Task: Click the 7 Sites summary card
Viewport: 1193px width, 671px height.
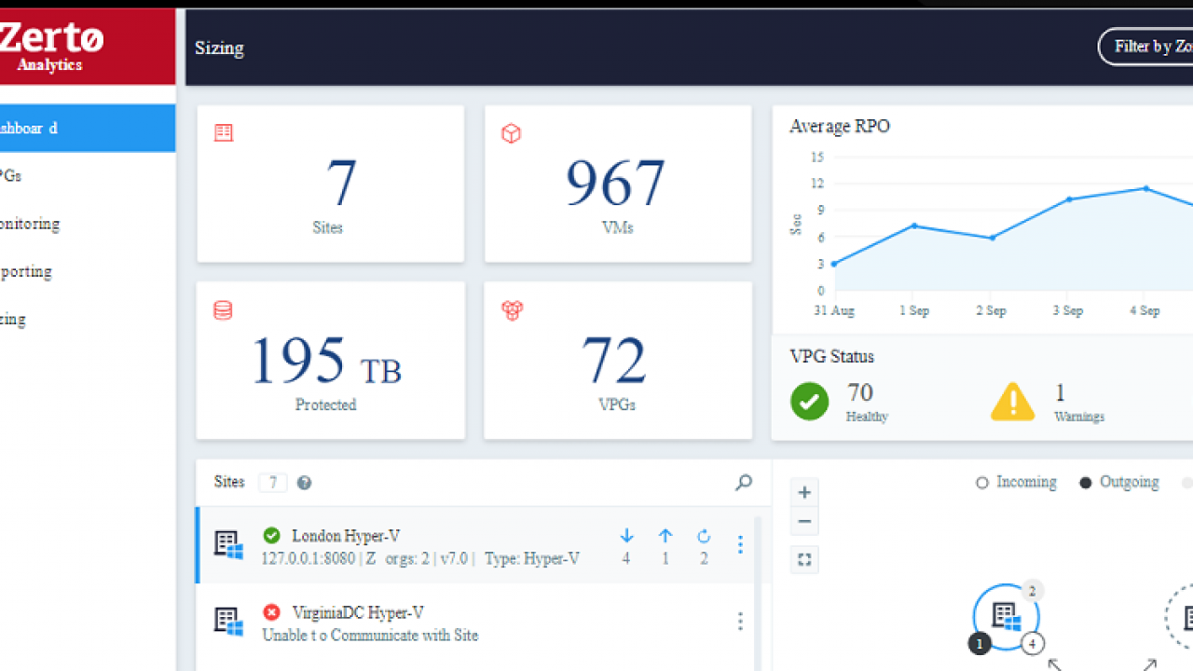Action: click(x=331, y=184)
